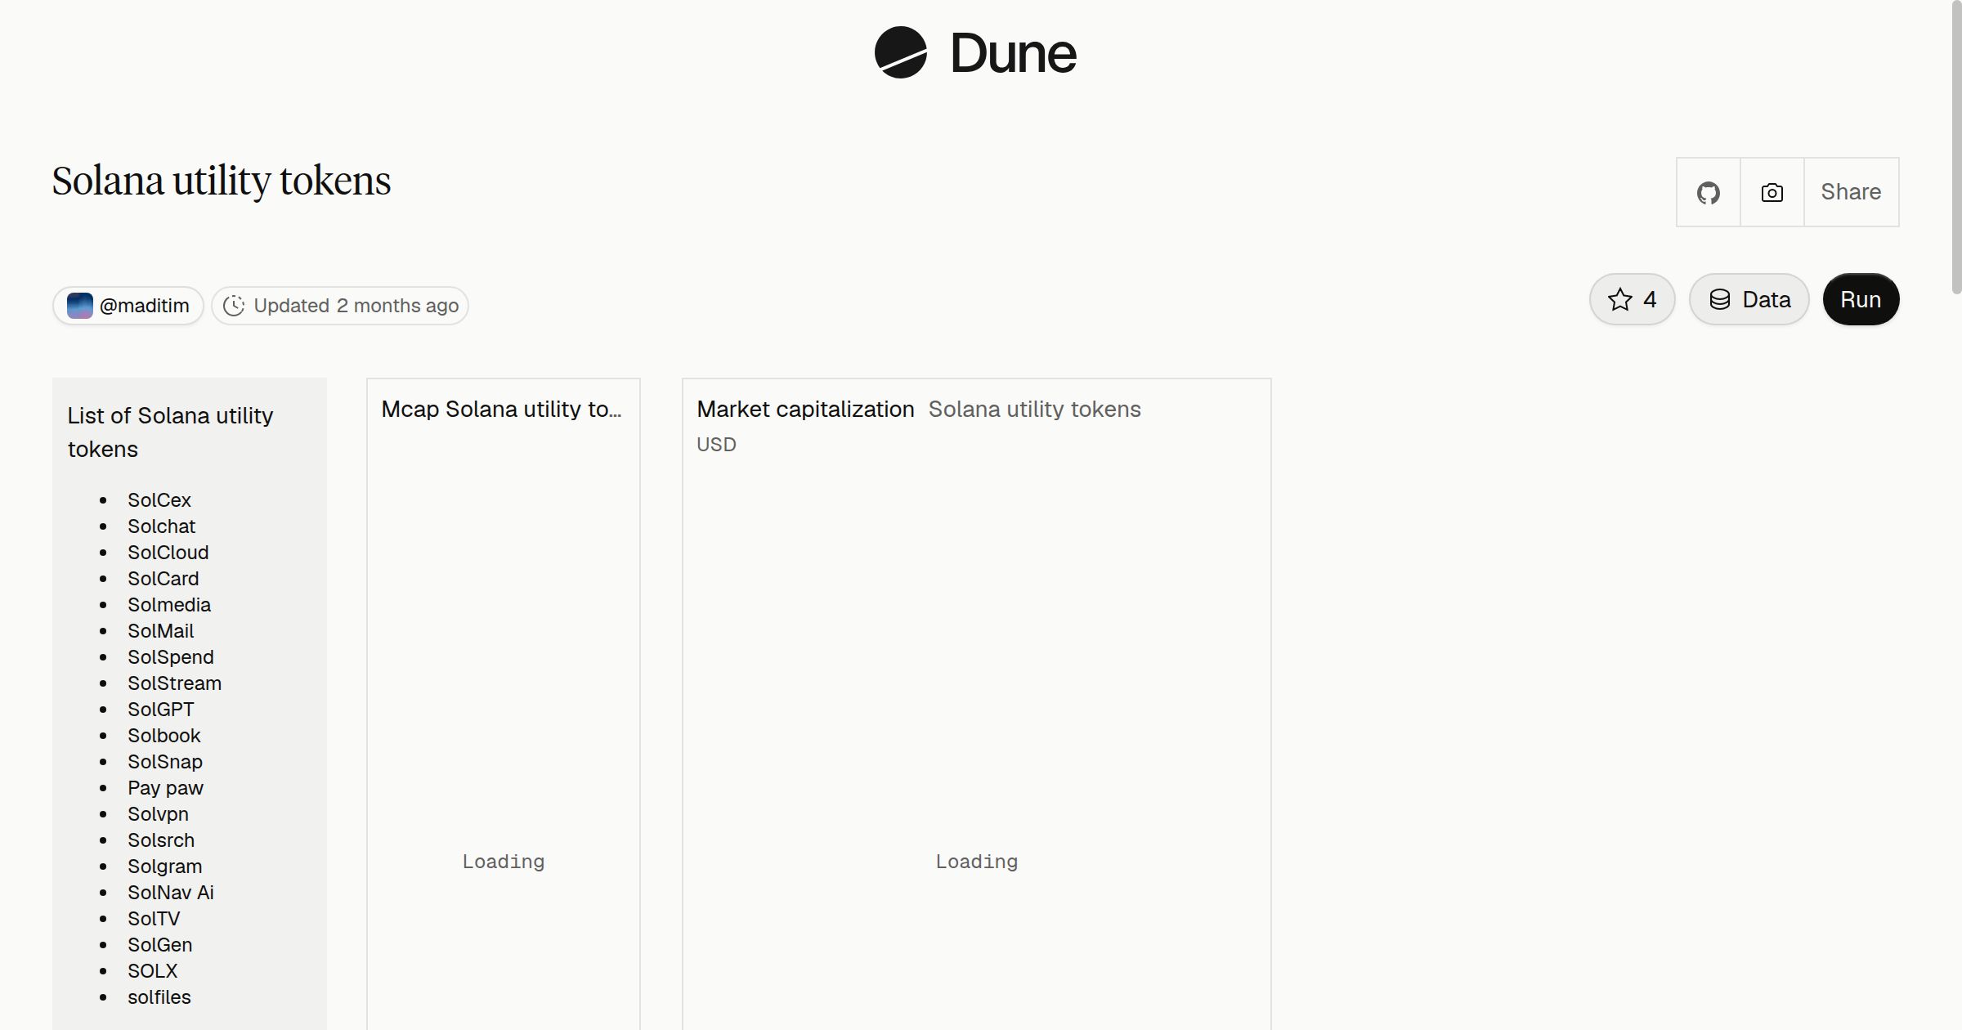Click the black Run button
1962x1030 pixels.
click(x=1861, y=299)
